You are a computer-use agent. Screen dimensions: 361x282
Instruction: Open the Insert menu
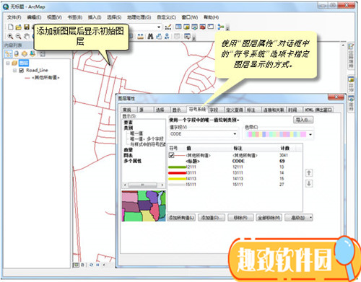tap(95, 17)
